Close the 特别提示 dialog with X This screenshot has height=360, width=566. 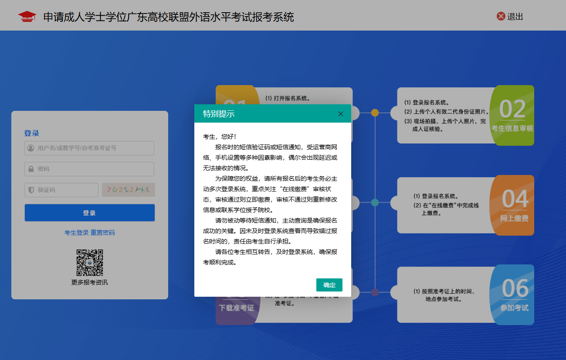tap(341, 114)
